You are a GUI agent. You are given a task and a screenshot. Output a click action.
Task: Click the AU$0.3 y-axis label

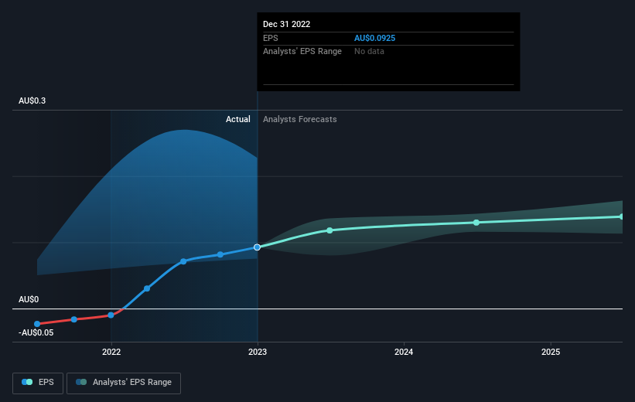32,100
